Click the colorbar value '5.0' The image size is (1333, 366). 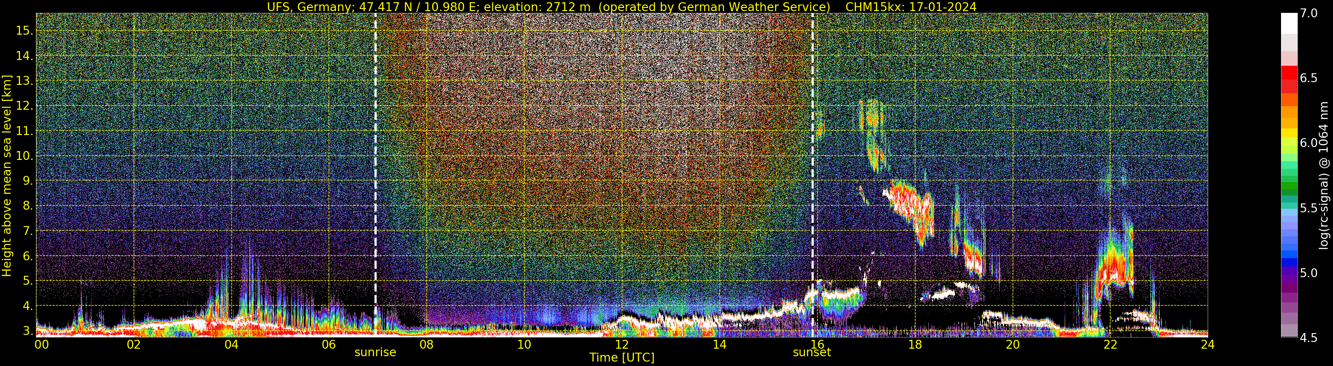1309,273
